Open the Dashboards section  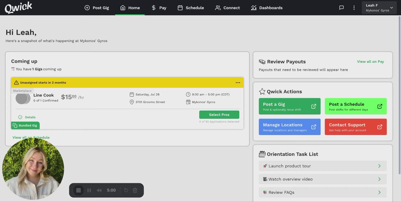267,8
